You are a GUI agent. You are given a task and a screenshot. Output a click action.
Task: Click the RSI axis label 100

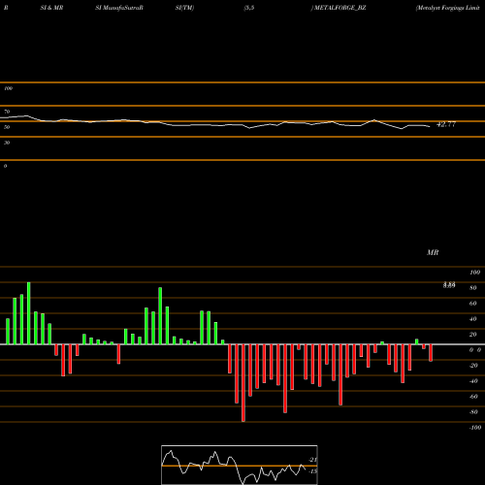pyautogui.click(x=8, y=88)
